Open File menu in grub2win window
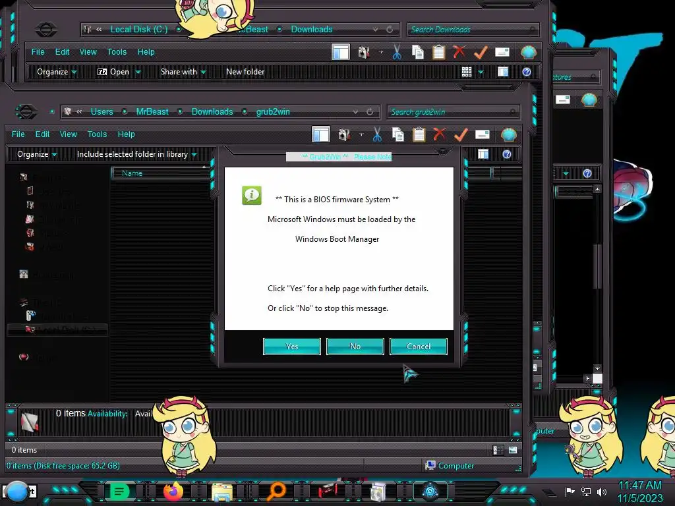The height and width of the screenshot is (506, 675). (18, 134)
